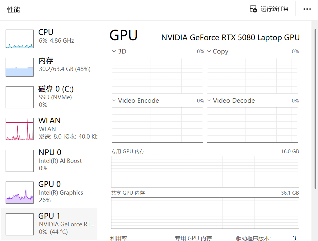Open the NPU 0 entry
The image size is (318, 241).
click(x=49, y=160)
